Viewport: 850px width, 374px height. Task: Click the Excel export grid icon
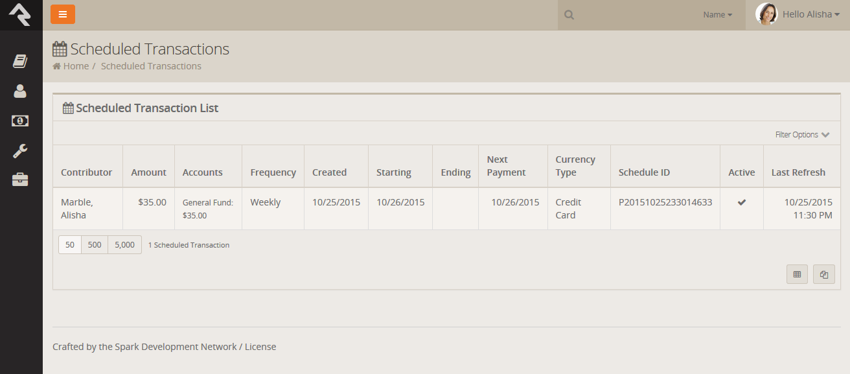[x=797, y=274]
